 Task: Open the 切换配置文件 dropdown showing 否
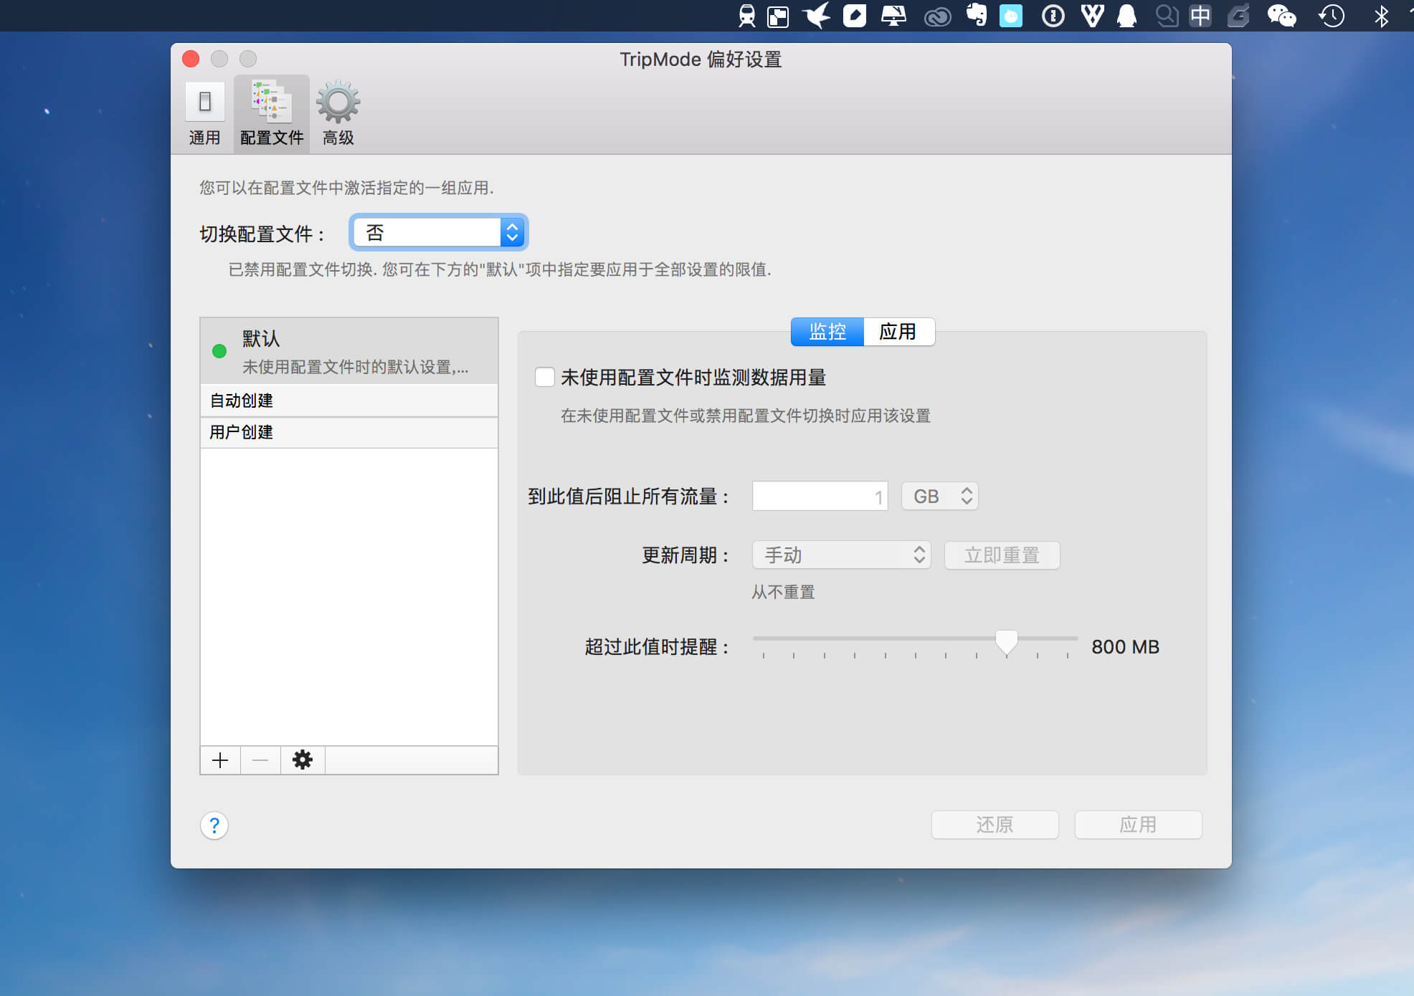(439, 232)
